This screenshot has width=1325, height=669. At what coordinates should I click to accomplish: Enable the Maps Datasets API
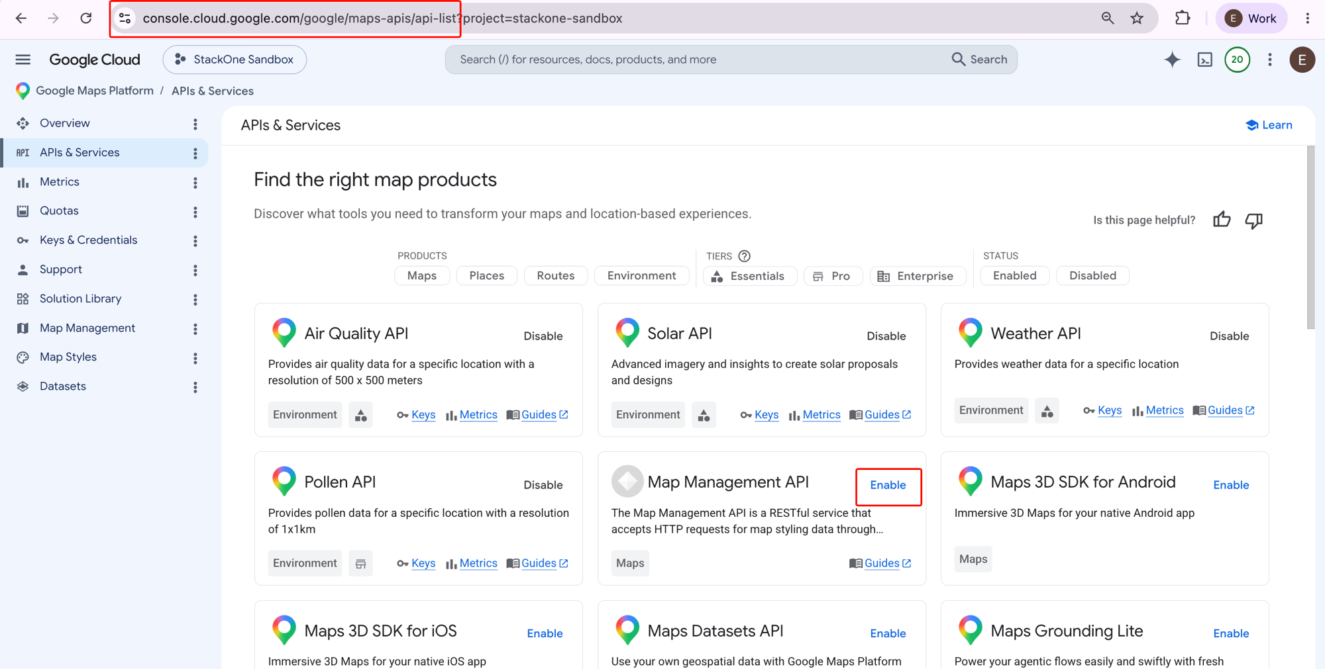click(x=888, y=633)
